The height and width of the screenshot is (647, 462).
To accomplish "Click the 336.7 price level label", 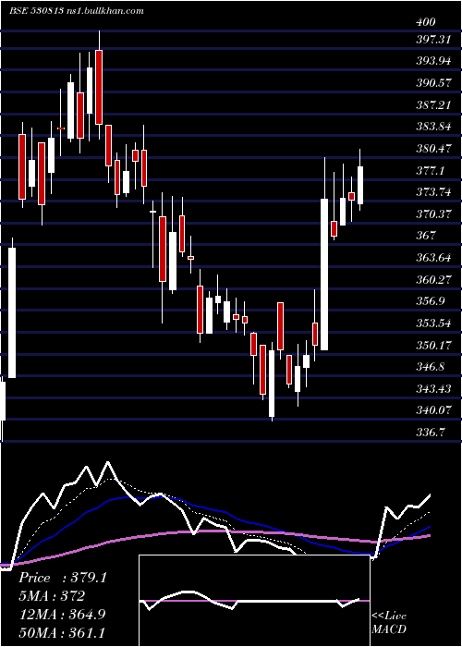I will tap(431, 432).
